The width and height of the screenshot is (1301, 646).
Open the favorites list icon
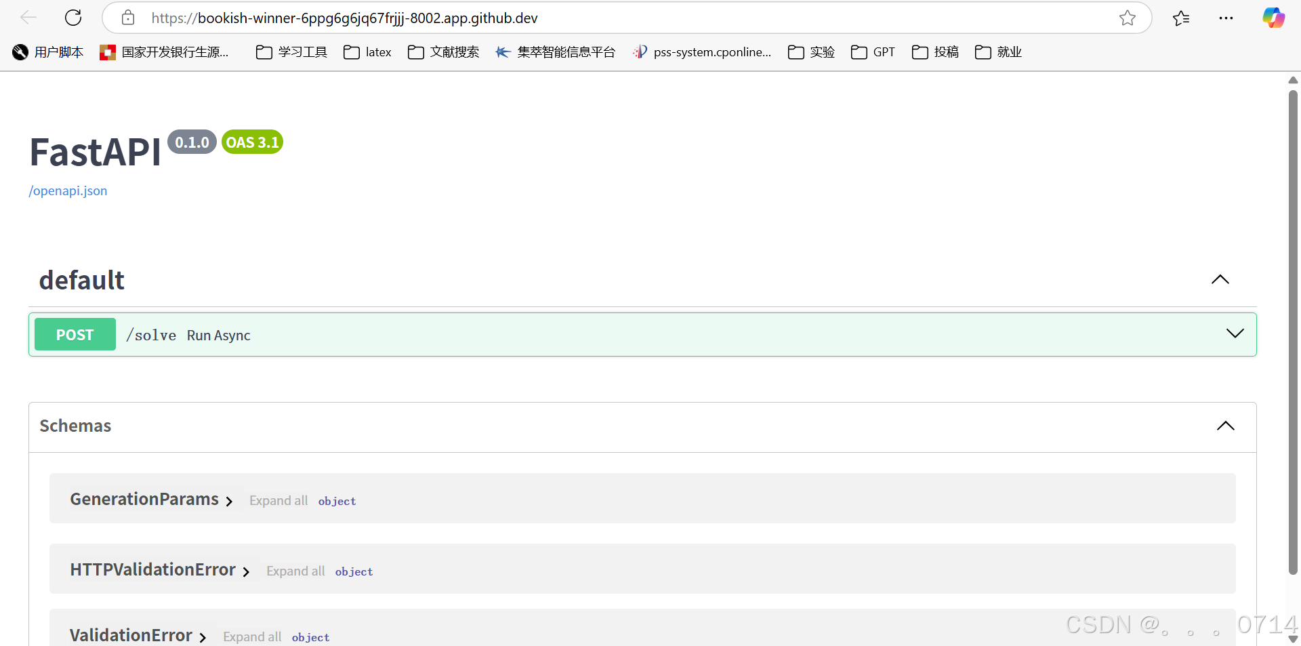click(x=1181, y=18)
